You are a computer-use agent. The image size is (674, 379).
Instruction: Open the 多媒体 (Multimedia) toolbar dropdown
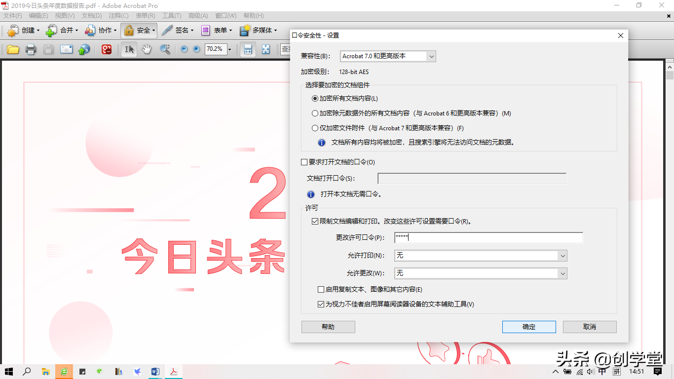[x=258, y=31]
